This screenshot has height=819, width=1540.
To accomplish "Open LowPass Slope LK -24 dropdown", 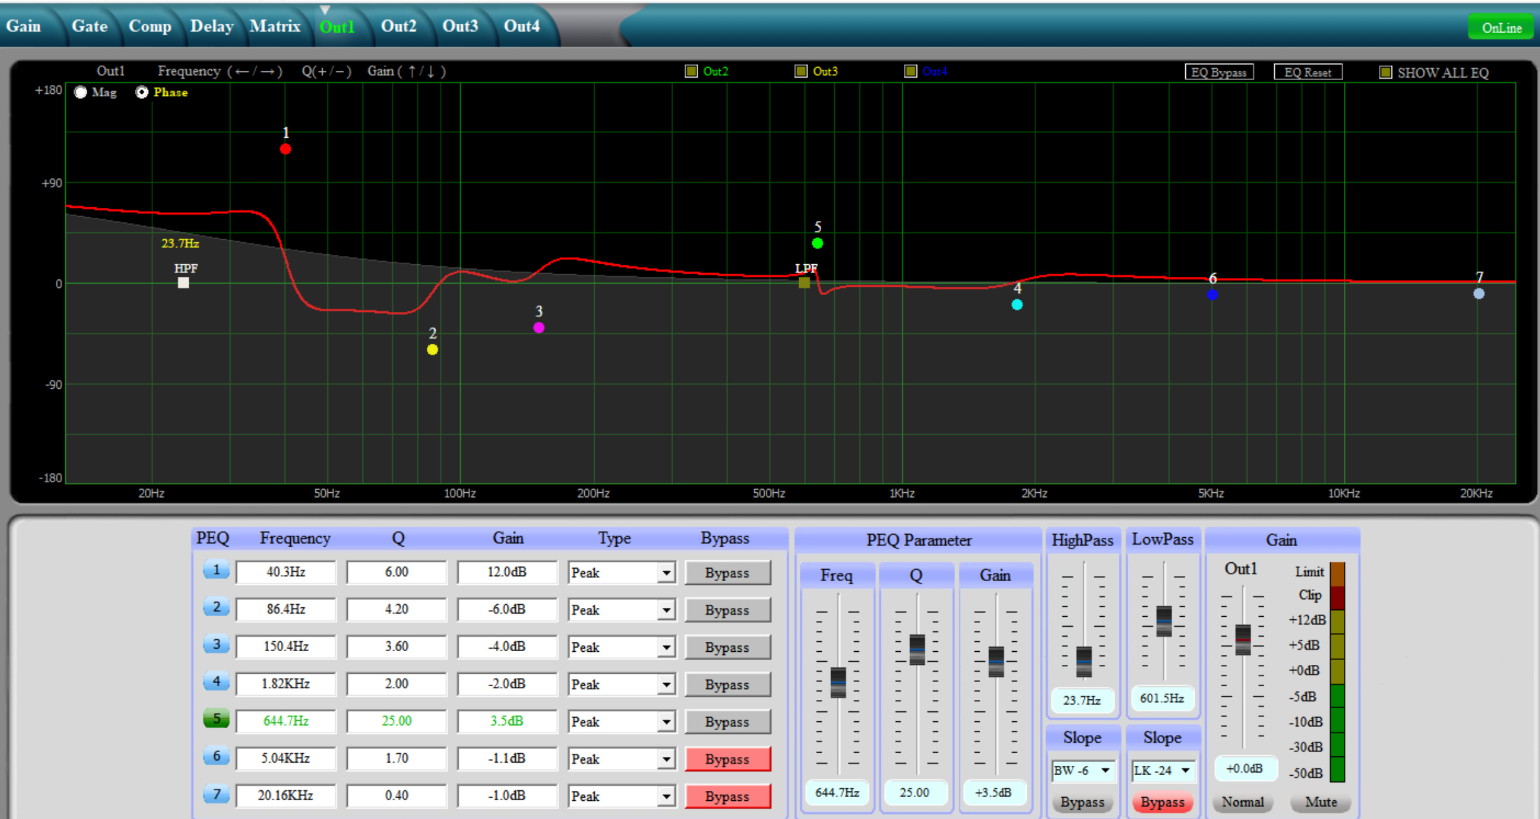I will pyautogui.click(x=1163, y=770).
